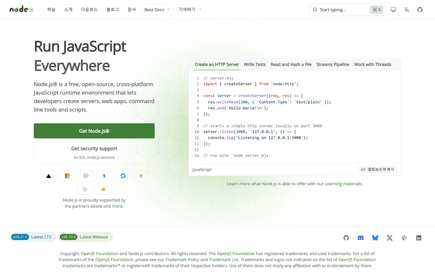Open the small black figure partner logo

pyautogui.click(x=104, y=176)
